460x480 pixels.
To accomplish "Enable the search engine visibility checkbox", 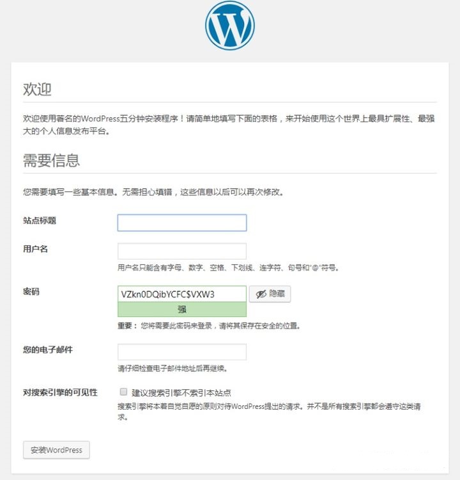I will coord(123,392).
